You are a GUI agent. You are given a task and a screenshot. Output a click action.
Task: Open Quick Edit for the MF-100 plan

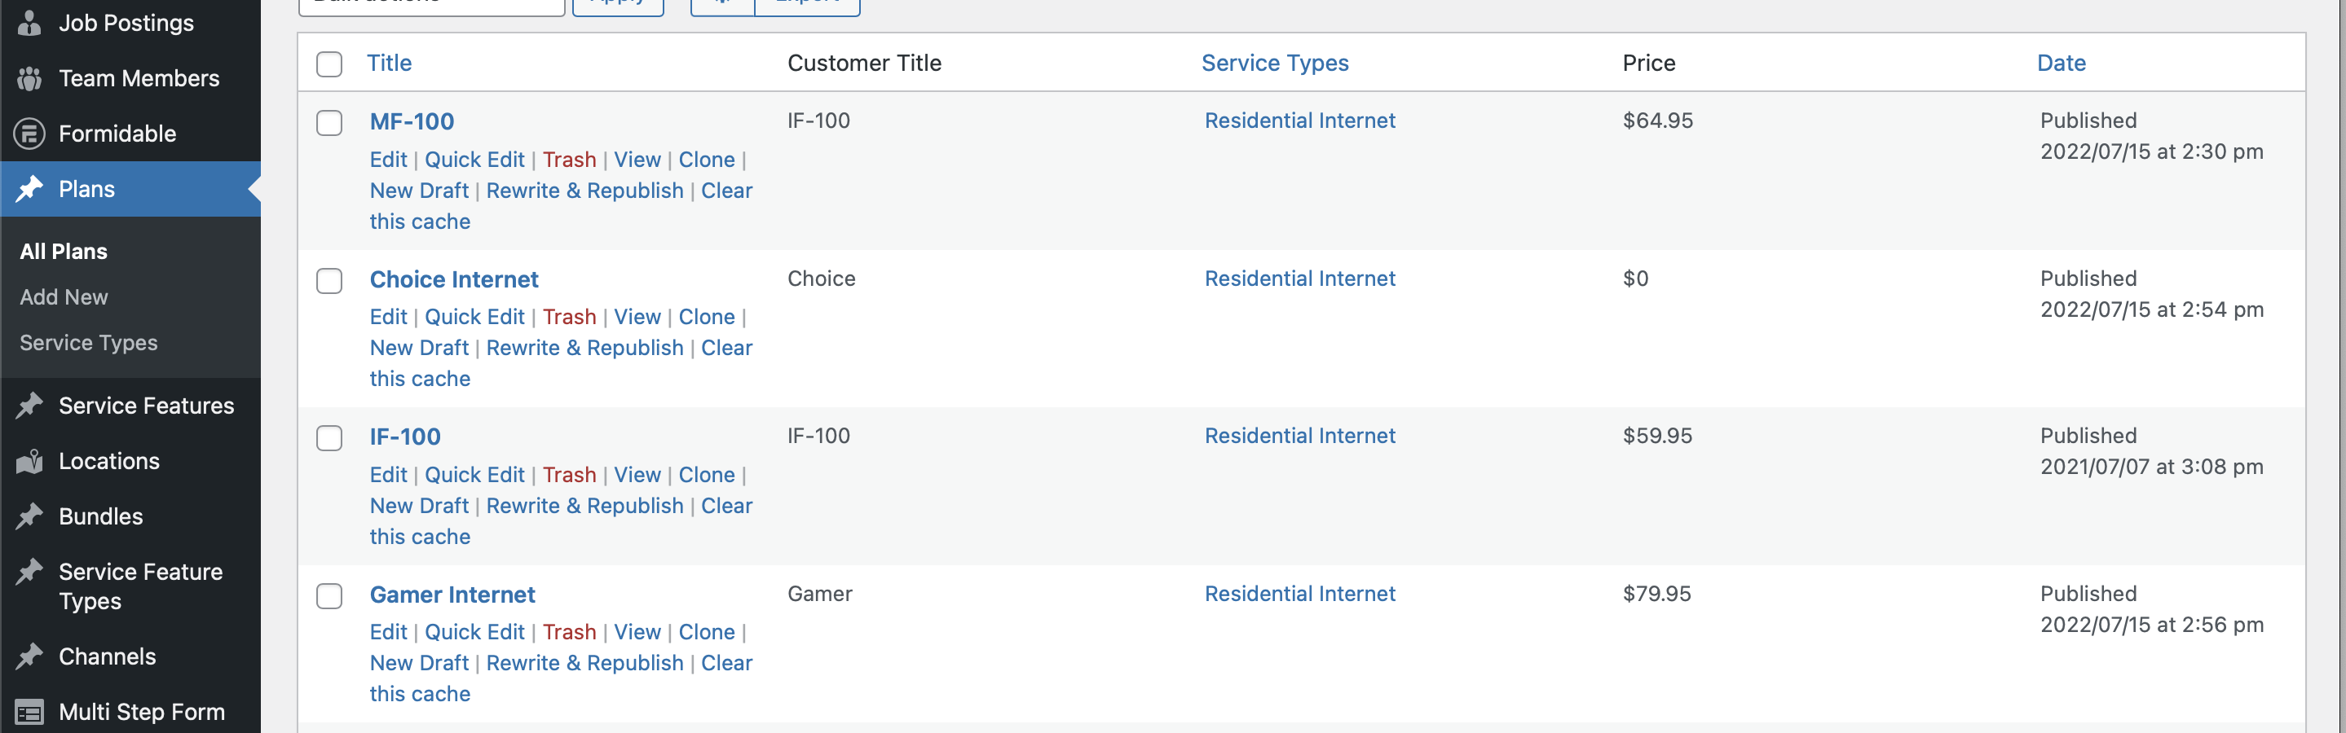click(x=474, y=160)
